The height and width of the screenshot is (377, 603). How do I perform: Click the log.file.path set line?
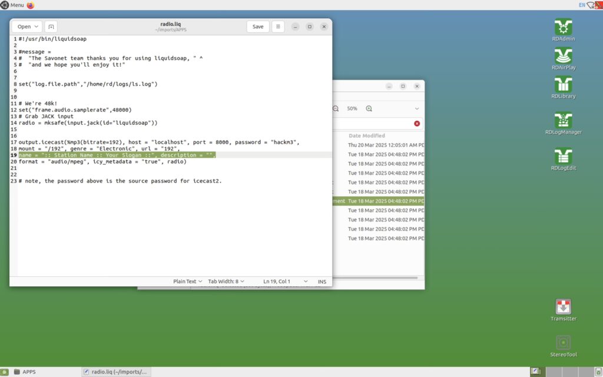(88, 84)
